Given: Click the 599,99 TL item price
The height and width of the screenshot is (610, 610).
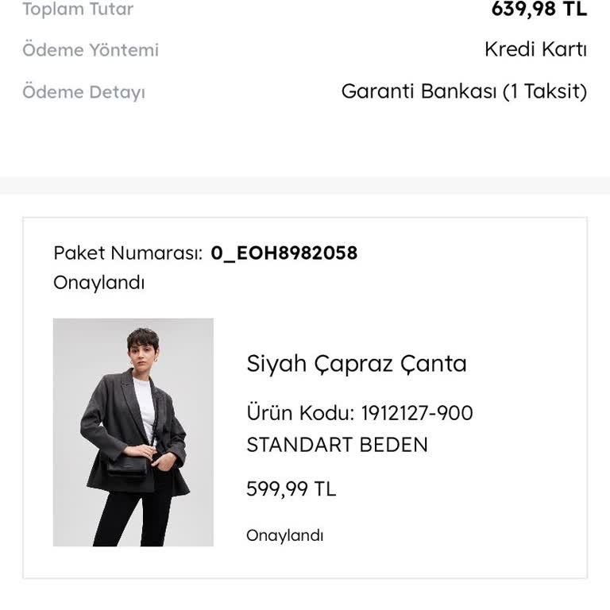Looking at the screenshot, I should pos(291,489).
